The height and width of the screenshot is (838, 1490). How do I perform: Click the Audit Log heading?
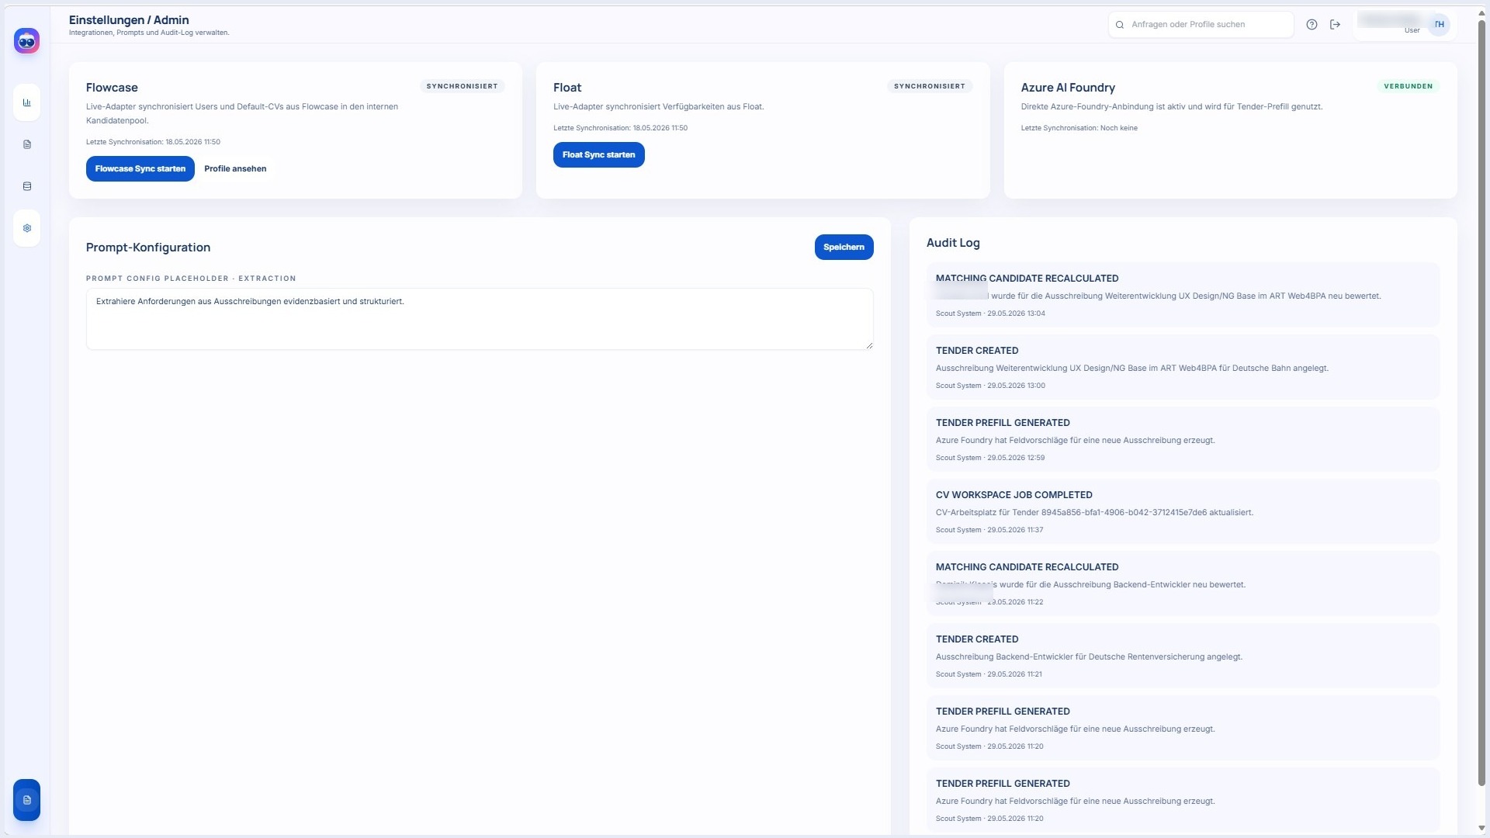(x=953, y=243)
